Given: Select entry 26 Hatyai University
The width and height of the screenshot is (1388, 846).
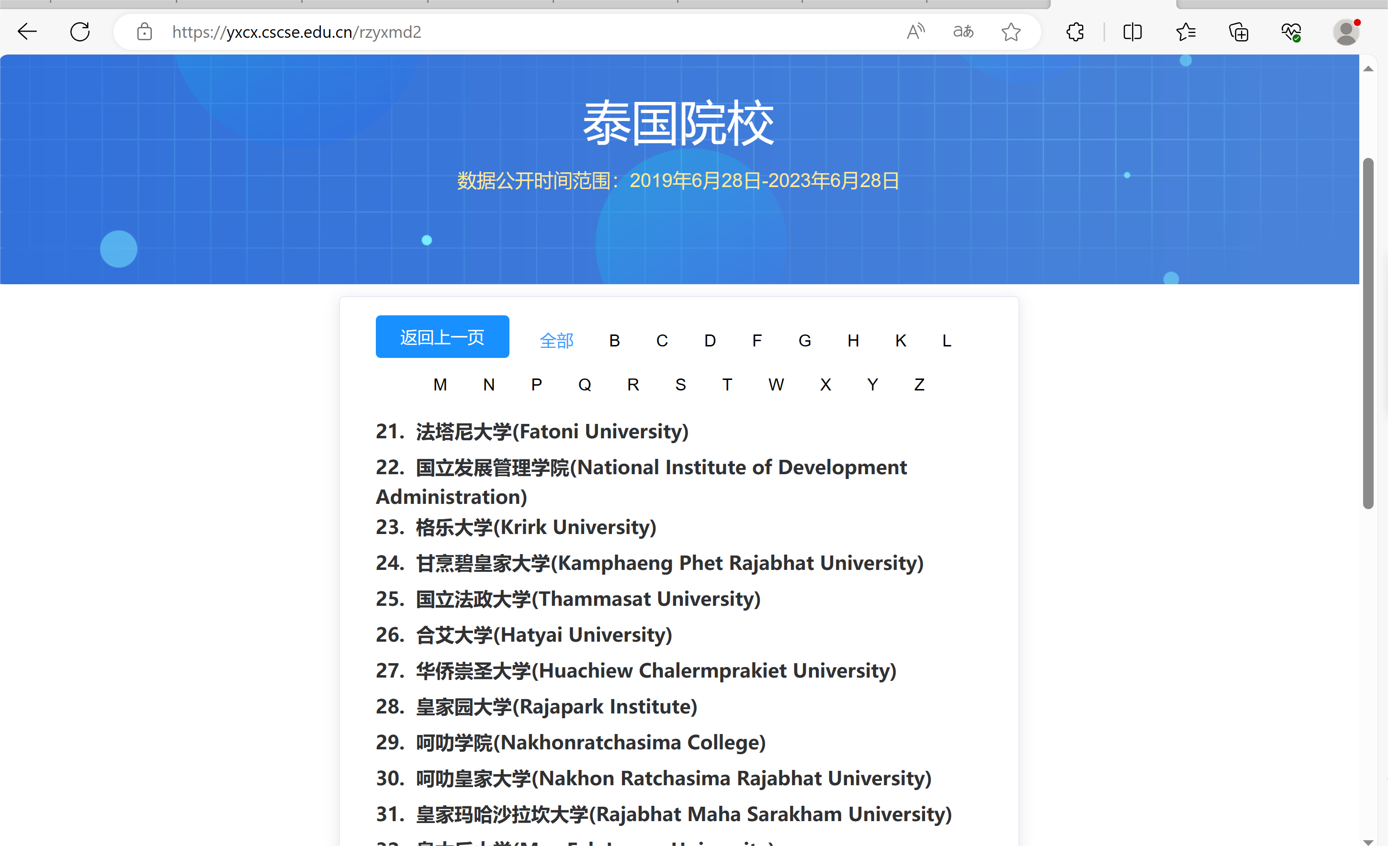Looking at the screenshot, I should point(524,635).
